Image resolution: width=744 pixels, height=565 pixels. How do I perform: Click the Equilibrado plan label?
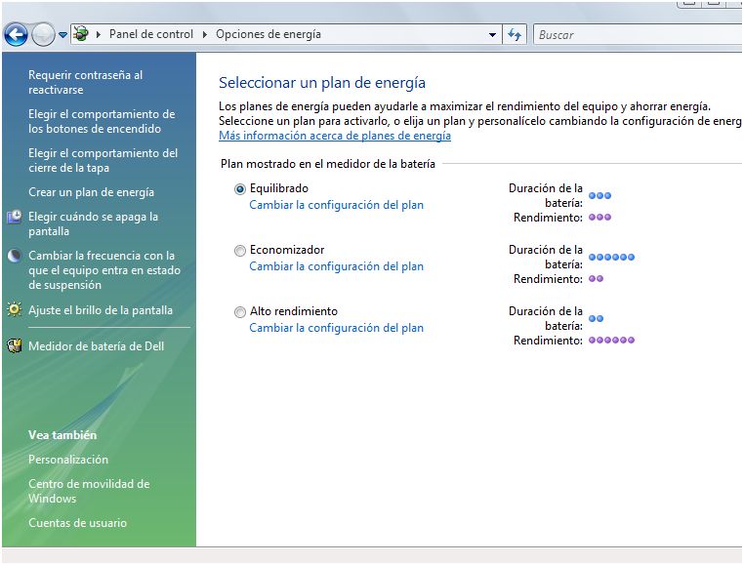(x=279, y=188)
